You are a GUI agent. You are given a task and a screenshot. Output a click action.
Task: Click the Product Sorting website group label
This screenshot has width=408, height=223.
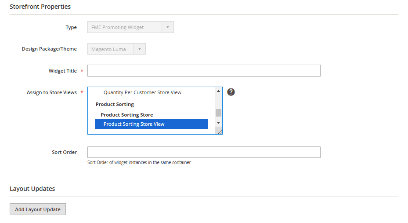pyautogui.click(x=115, y=104)
